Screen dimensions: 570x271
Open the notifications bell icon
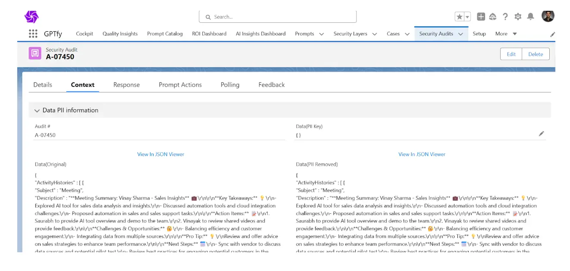point(530,16)
